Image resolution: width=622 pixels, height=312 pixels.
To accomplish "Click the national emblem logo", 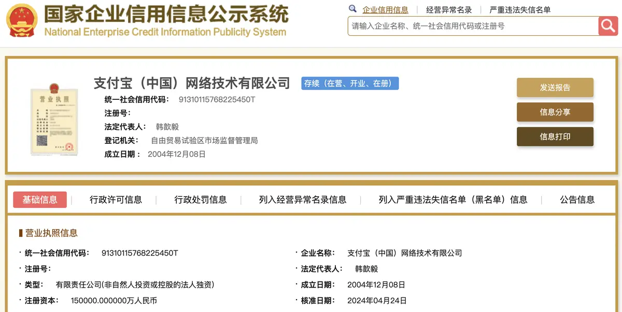I will (21, 21).
